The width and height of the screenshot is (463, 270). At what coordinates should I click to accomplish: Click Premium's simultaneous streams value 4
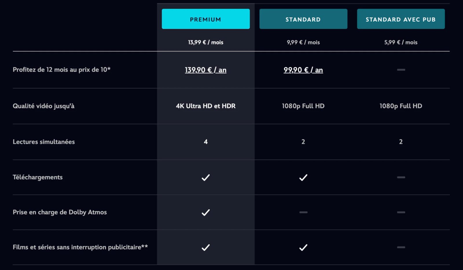click(205, 142)
